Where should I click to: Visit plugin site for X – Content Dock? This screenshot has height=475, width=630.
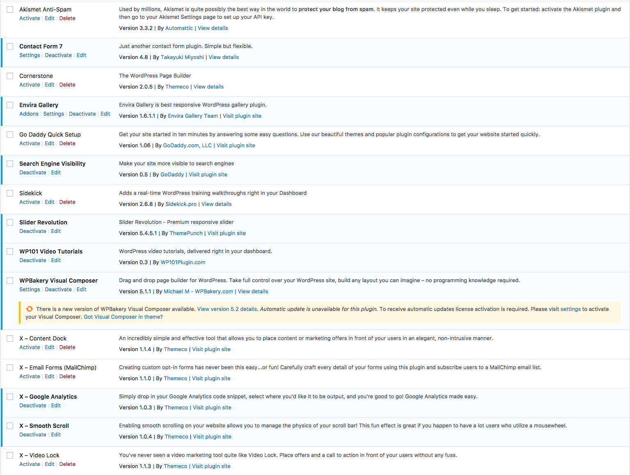click(x=211, y=349)
